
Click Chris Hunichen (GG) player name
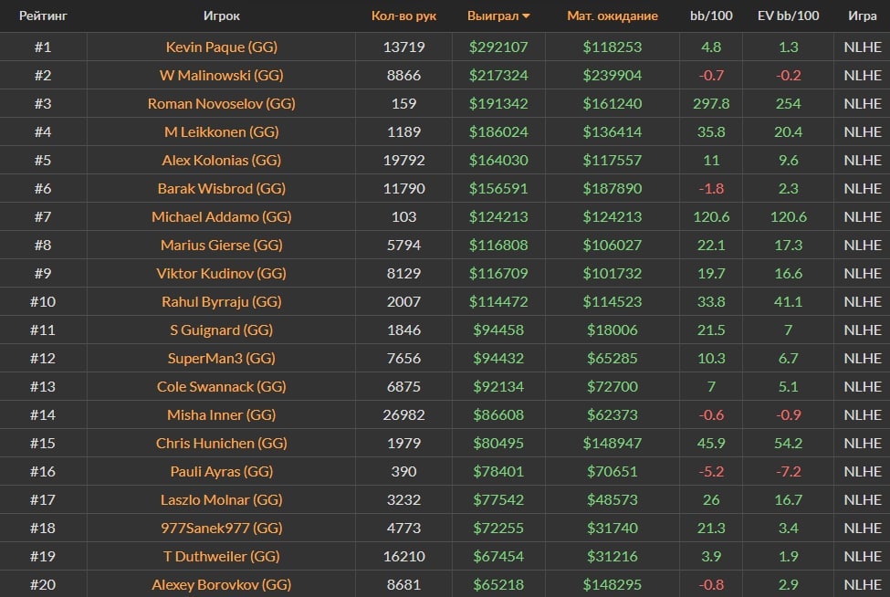[222, 443]
